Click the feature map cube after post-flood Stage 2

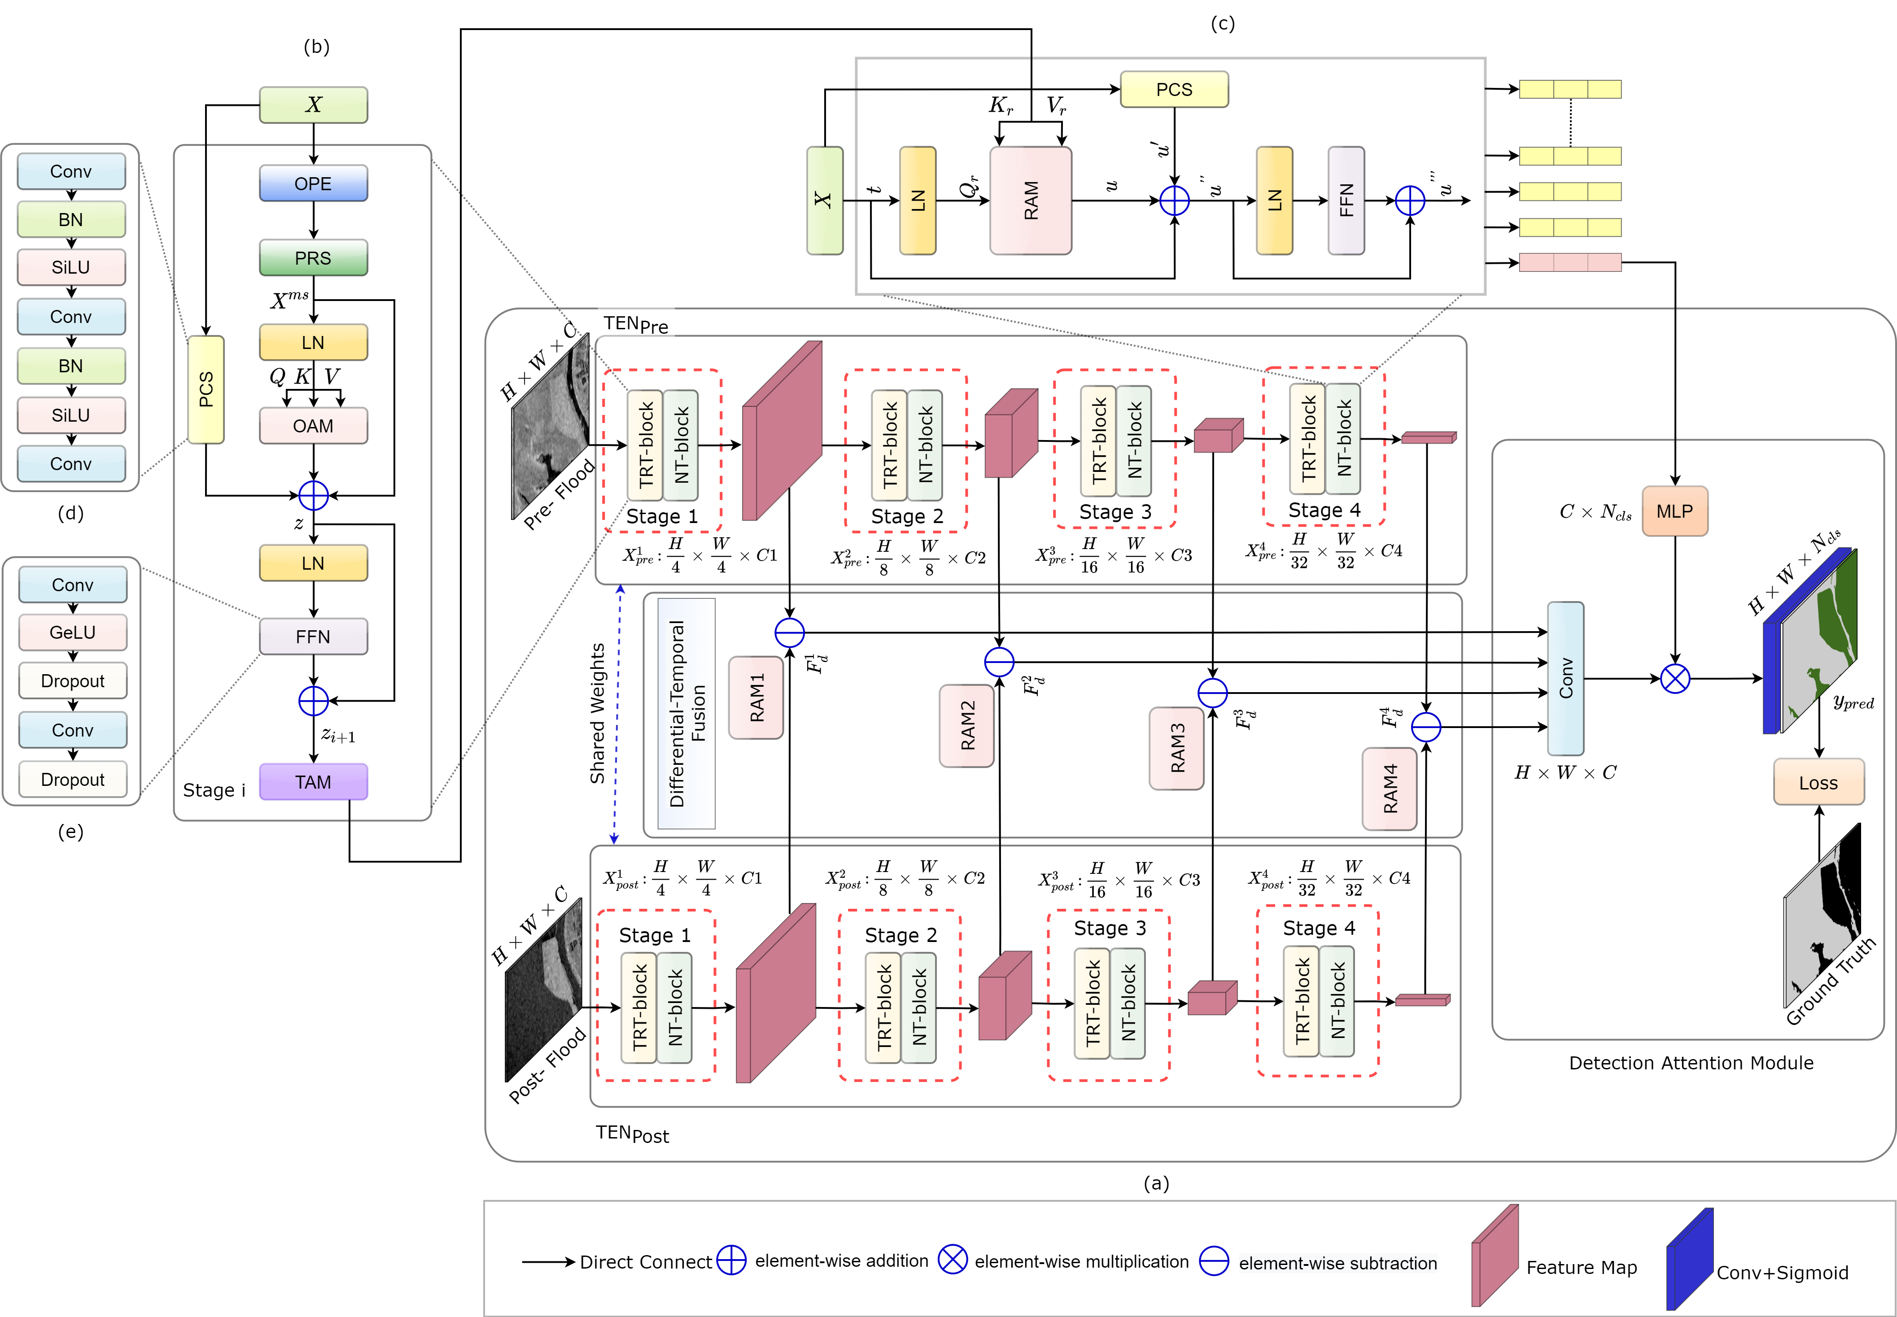pos(1005,995)
